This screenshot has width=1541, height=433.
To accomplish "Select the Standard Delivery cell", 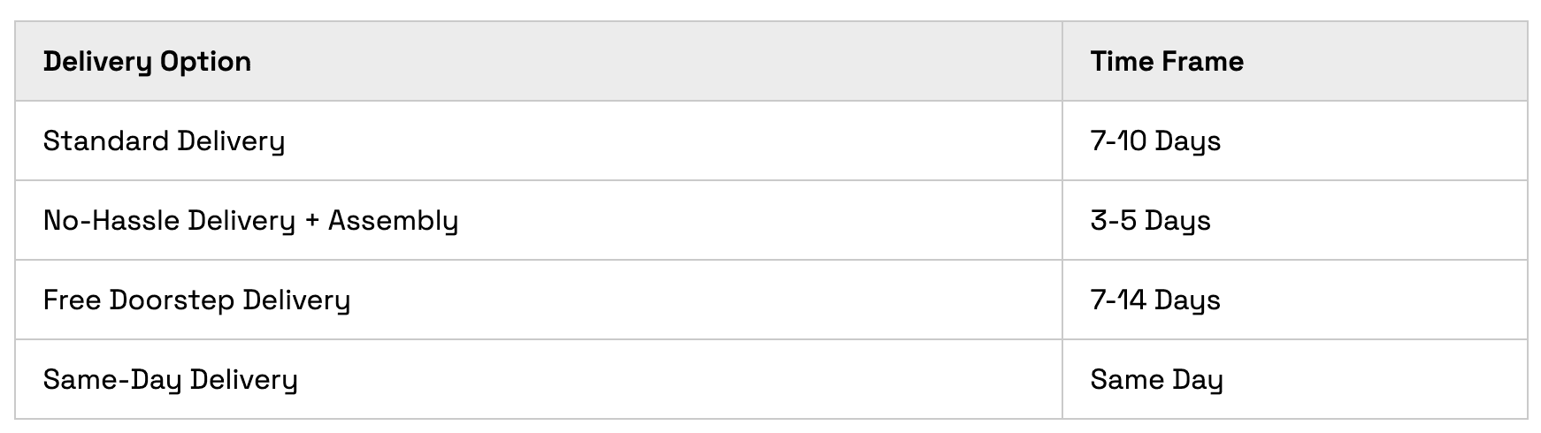I will click(164, 141).
